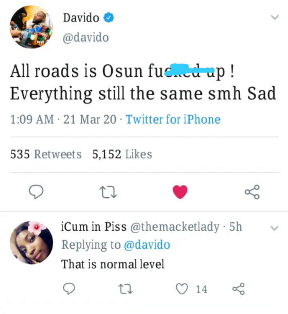This screenshot has height=314, width=288.
Task: Click Davido's blue verified badge
Action: pos(109,18)
